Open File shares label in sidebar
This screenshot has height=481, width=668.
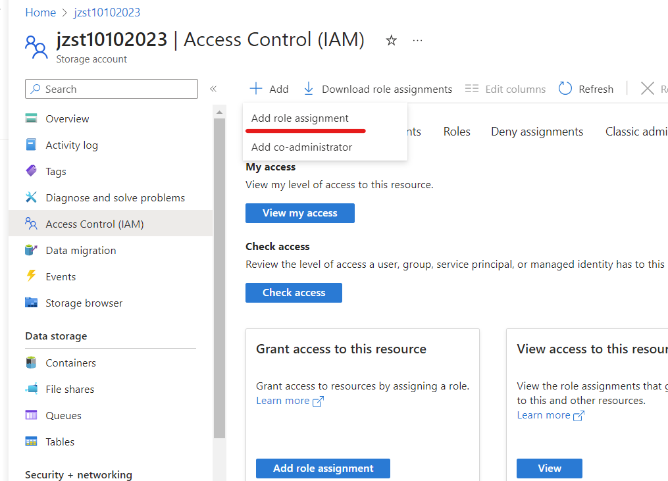(x=70, y=390)
